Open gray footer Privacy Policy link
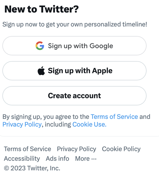The width and height of the screenshot is (159, 179). point(77,149)
